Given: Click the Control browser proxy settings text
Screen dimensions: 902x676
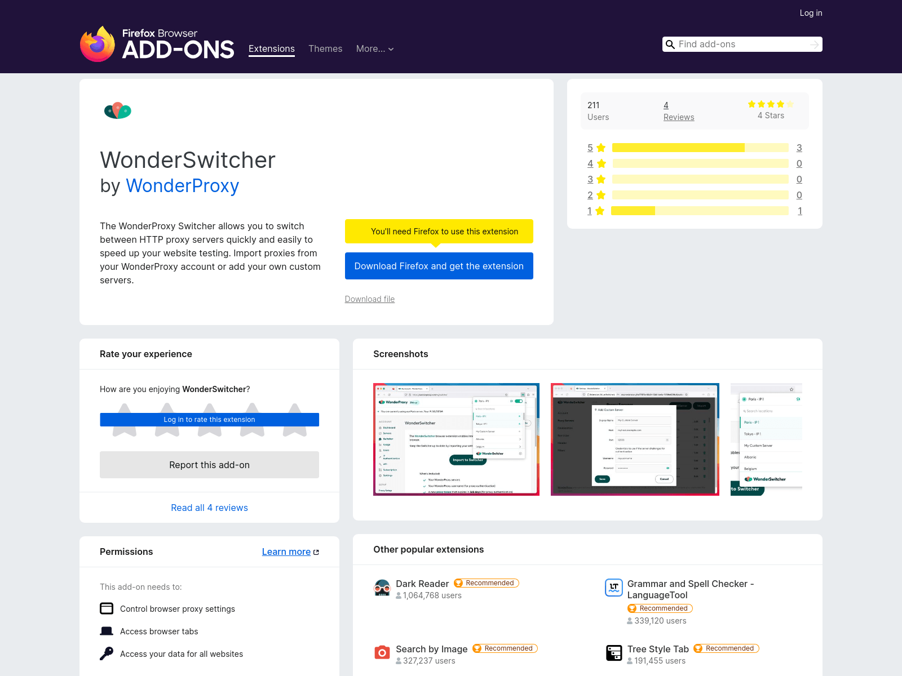Looking at the screenshot, I should tap(178, 609).
